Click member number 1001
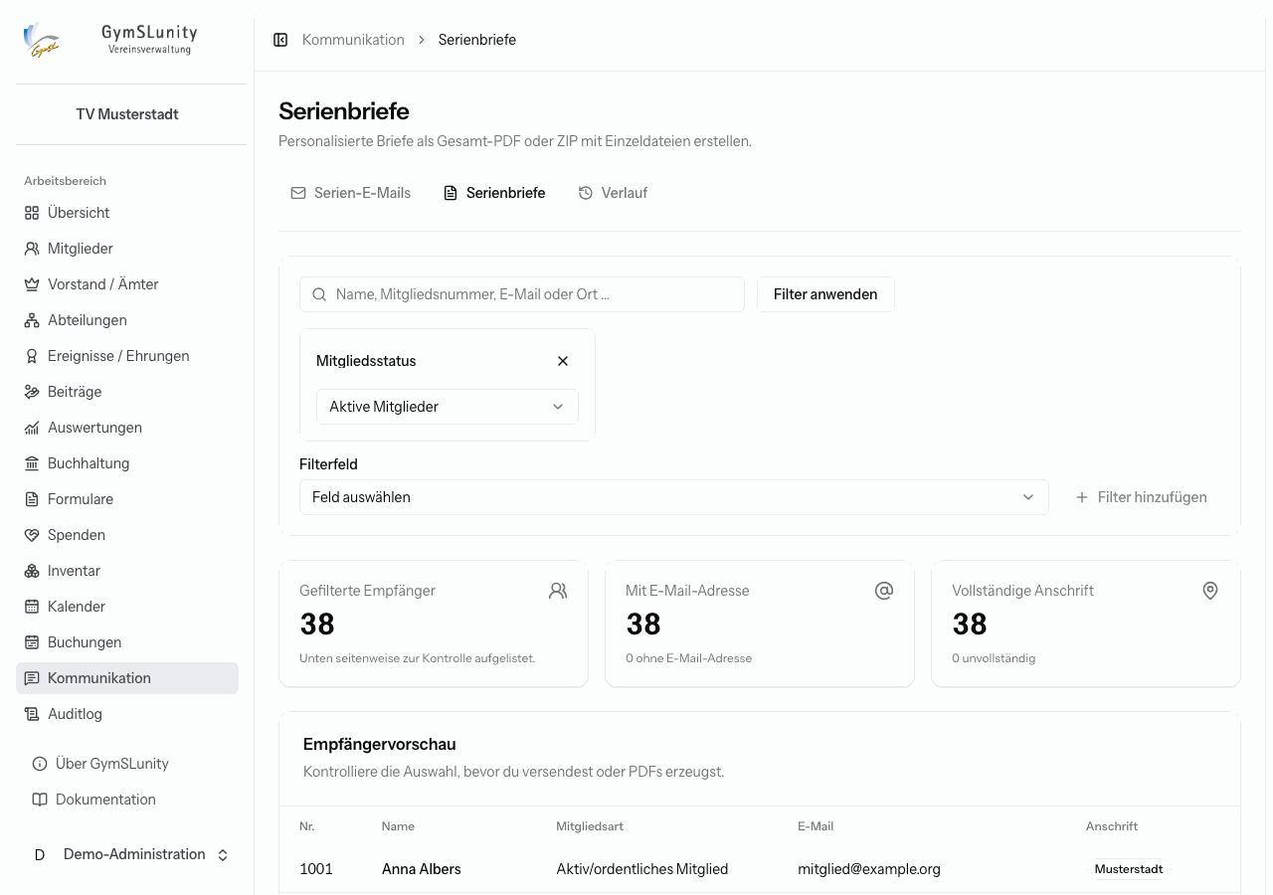 pyautogui.click(x=316, y=869)
